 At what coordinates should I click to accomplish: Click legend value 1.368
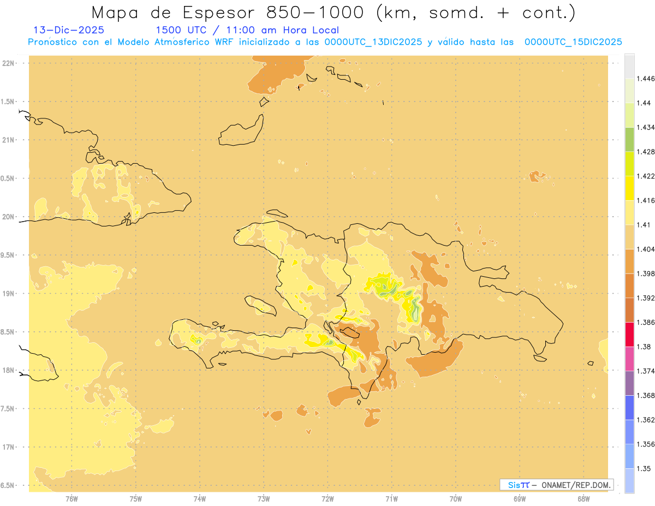tap(645, 395)
